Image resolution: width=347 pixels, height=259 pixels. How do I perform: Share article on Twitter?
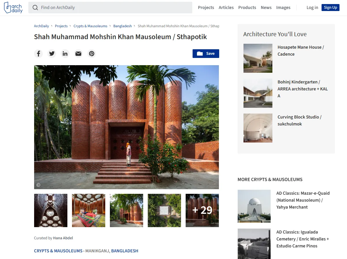[52, 54]
